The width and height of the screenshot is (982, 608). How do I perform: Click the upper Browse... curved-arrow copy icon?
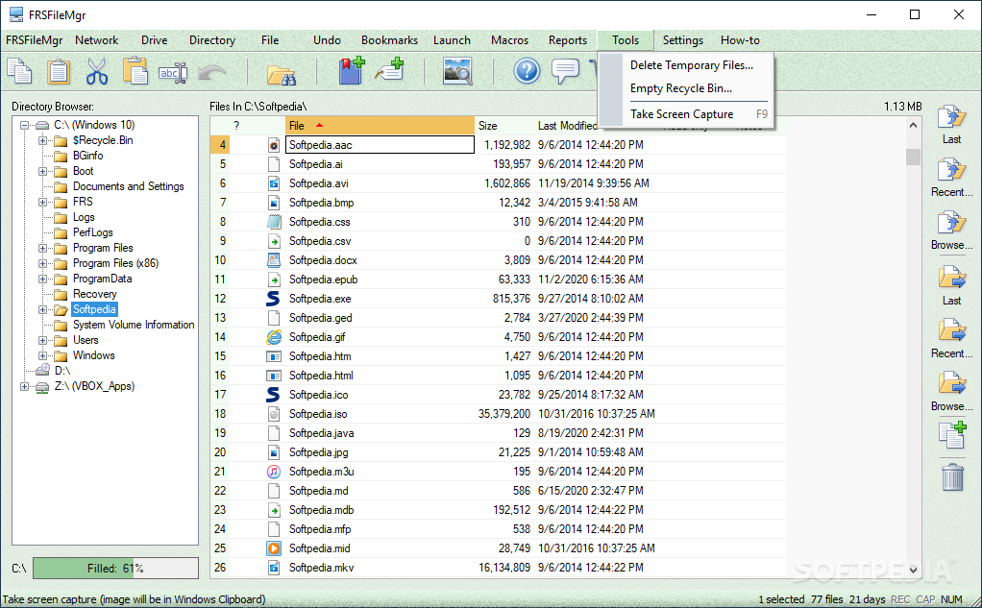coord(951,224)
